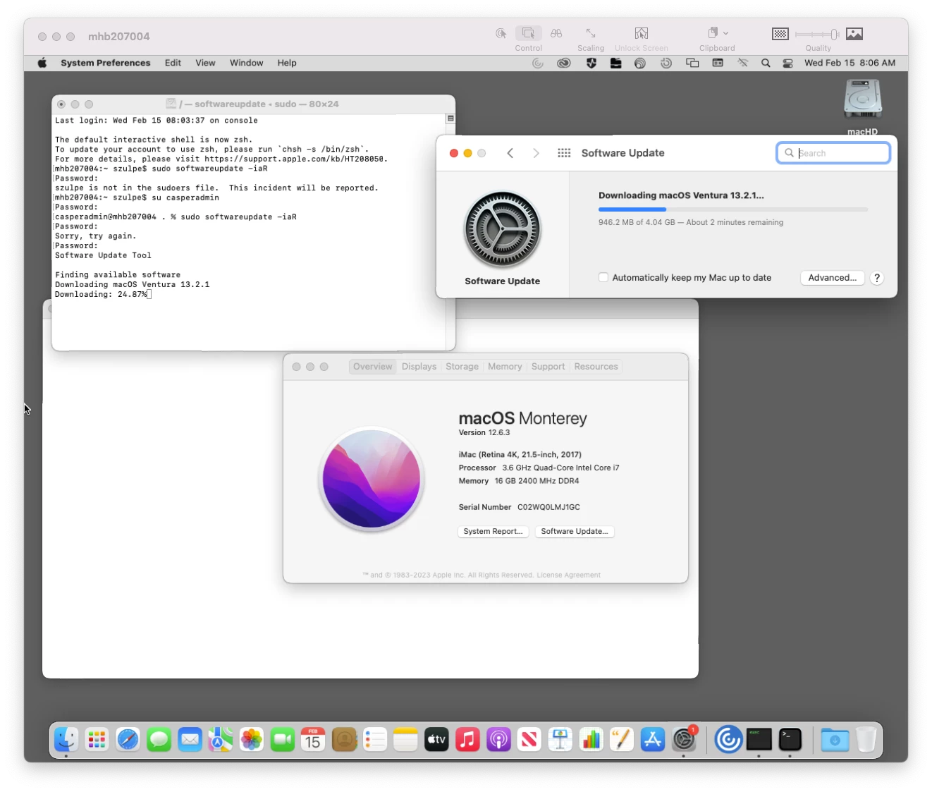The height and width of the screenshot is (792, 932).
Task: Choose the full quality picture icon
Action: (854, 34)
